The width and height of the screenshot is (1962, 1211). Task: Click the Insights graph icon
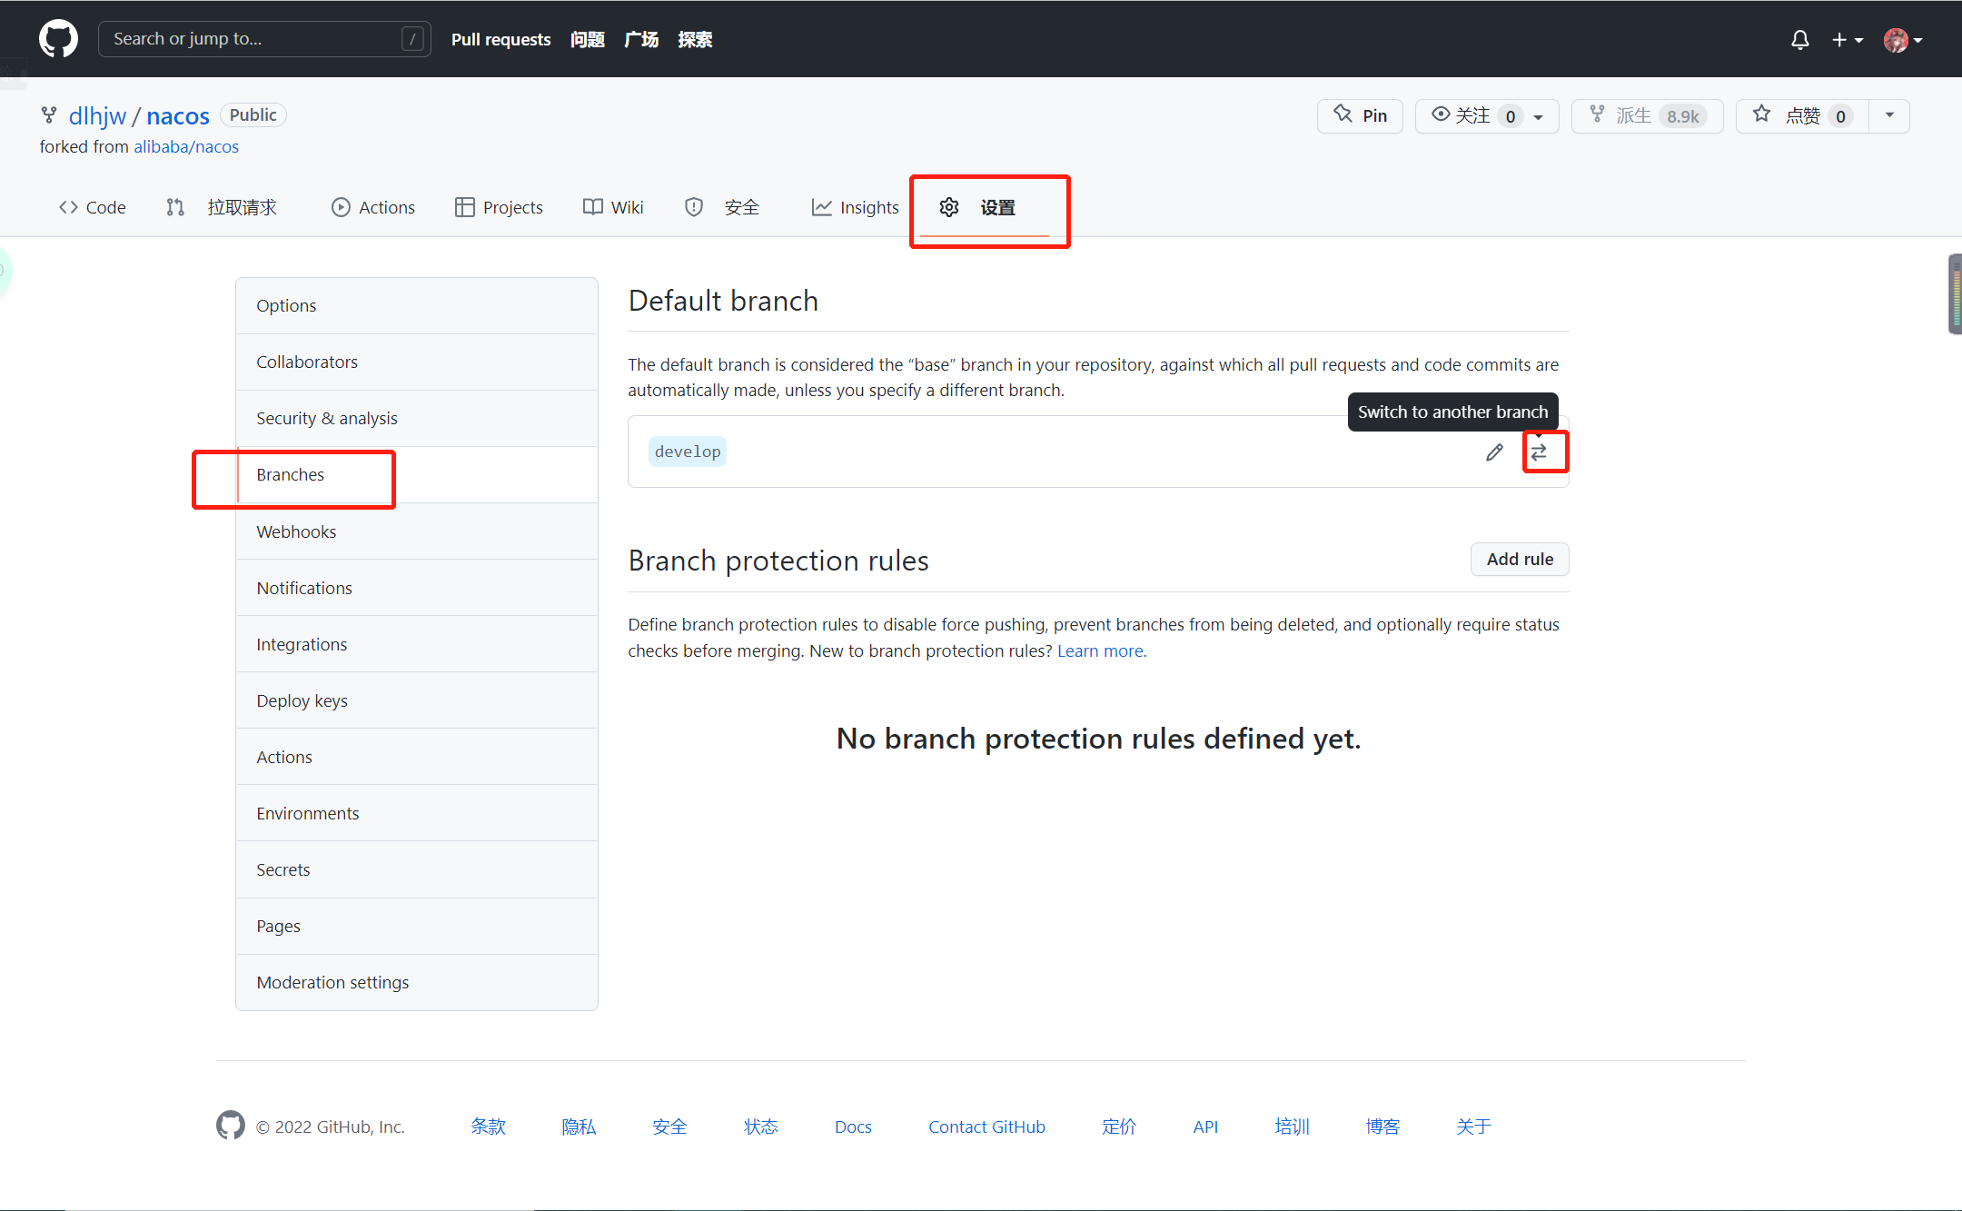821,207
